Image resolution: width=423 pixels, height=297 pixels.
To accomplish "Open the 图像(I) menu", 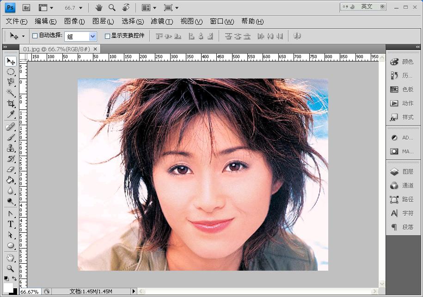I will (x=74, y=21).
